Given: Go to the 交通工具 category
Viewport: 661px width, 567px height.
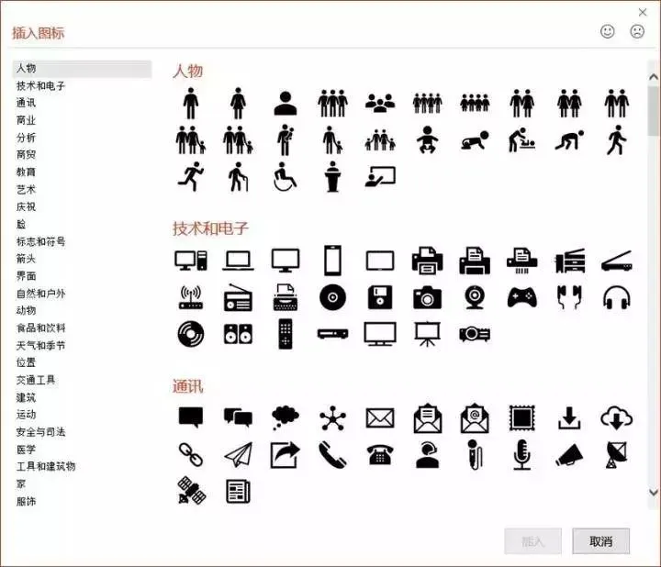Looking at the screenshot, I should point(36,380).
